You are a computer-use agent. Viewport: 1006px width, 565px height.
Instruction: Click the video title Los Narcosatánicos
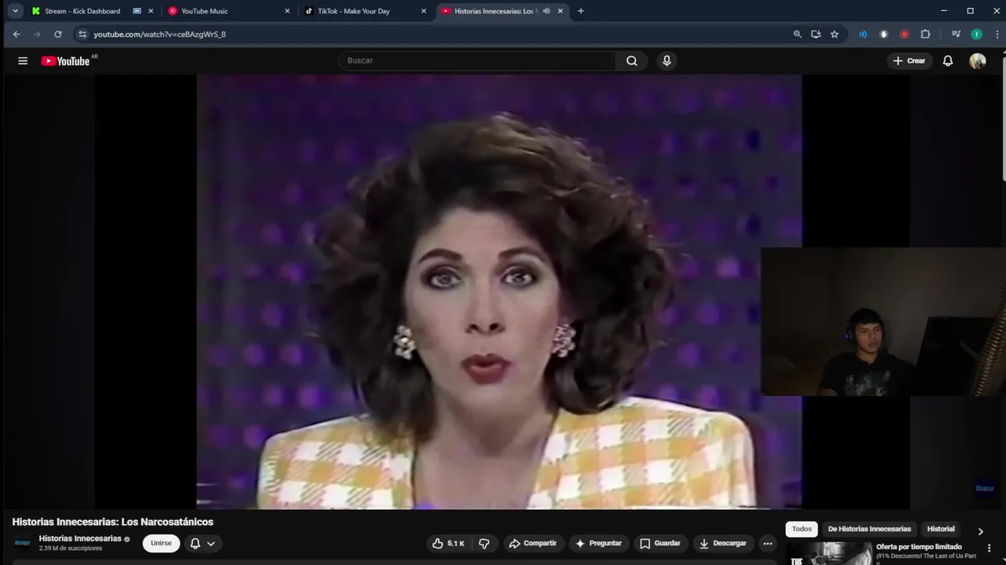click(112, 522)
